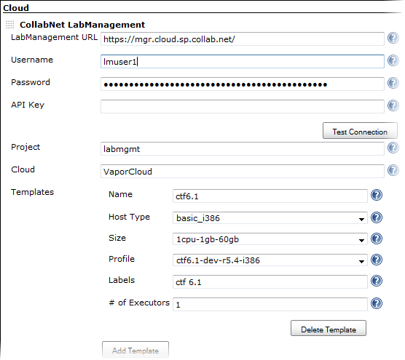This screenshot has width=405, height=360.
Task: Click help icon for template Name
Action: [377, 195]
